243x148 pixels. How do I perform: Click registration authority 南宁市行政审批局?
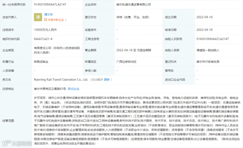208,62
